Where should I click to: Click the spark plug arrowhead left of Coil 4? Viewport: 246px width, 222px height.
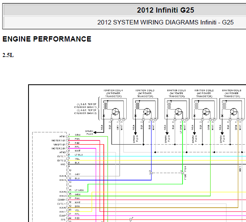(x=95, y=132)
